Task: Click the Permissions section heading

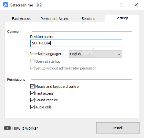Action: click(x=16, y=79)
